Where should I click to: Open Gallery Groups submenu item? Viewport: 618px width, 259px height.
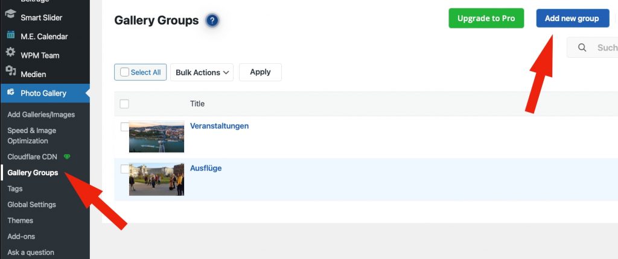click(x=33, y=173)
